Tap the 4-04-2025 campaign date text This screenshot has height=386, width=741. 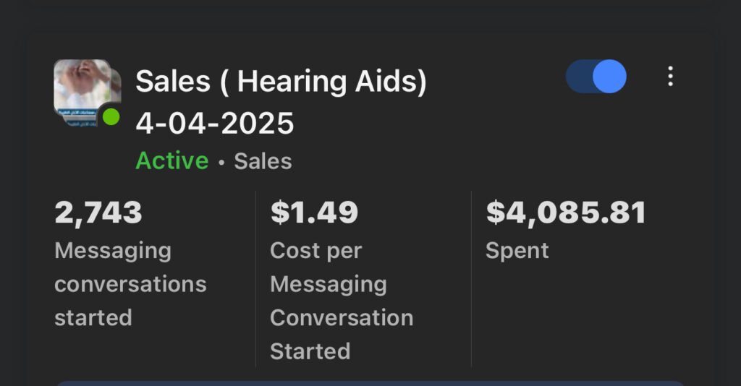(x=215, y=124)
